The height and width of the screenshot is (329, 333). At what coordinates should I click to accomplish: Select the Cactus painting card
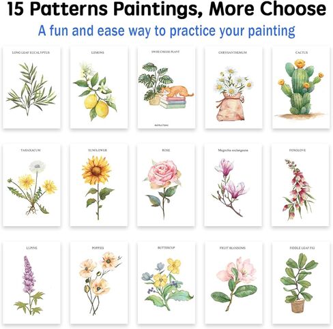coord(301,88)
